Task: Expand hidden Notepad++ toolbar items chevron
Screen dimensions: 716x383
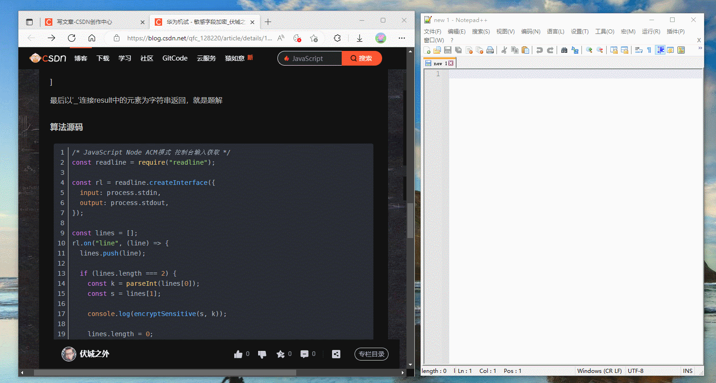Action: pos(700,48)
